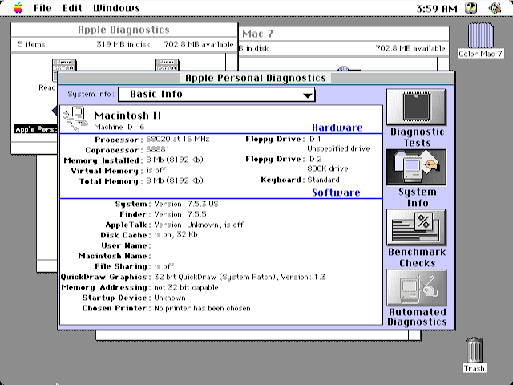Open the Help question mark menu icon
The width and height of the screenshot is (513, 385).
click(471, 8)
